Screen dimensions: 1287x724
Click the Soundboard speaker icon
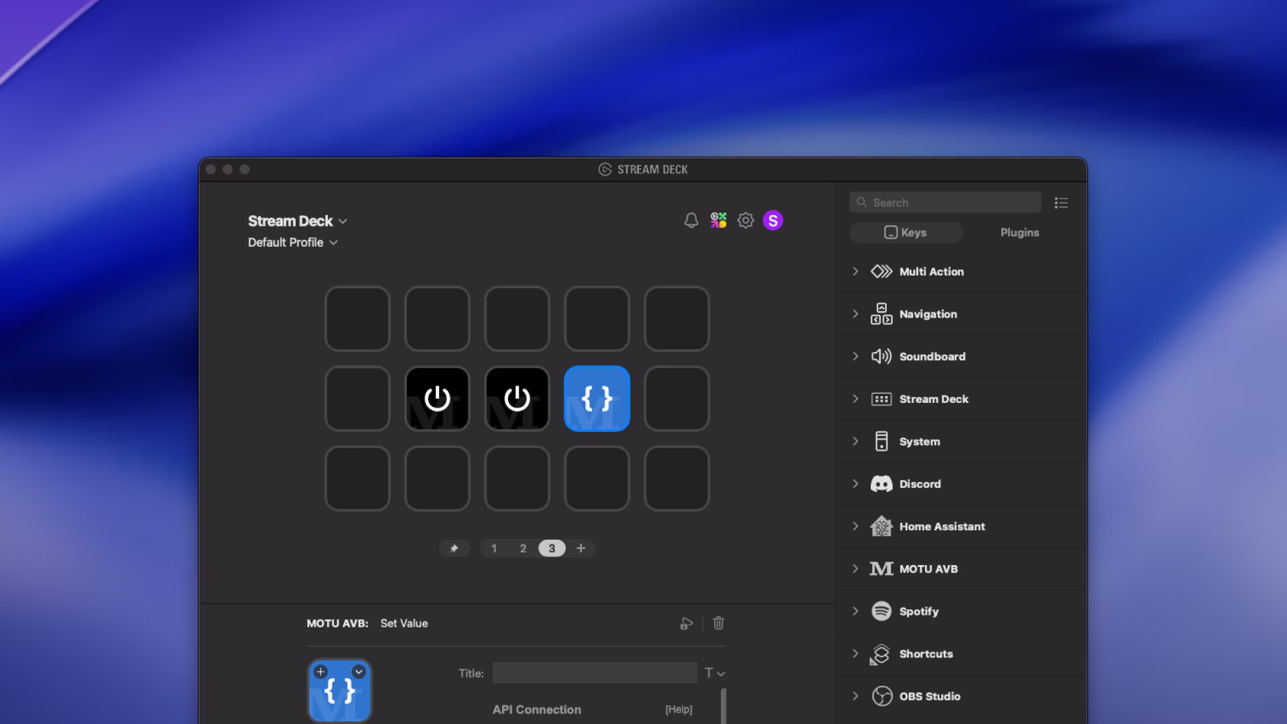tap(881, 357)
